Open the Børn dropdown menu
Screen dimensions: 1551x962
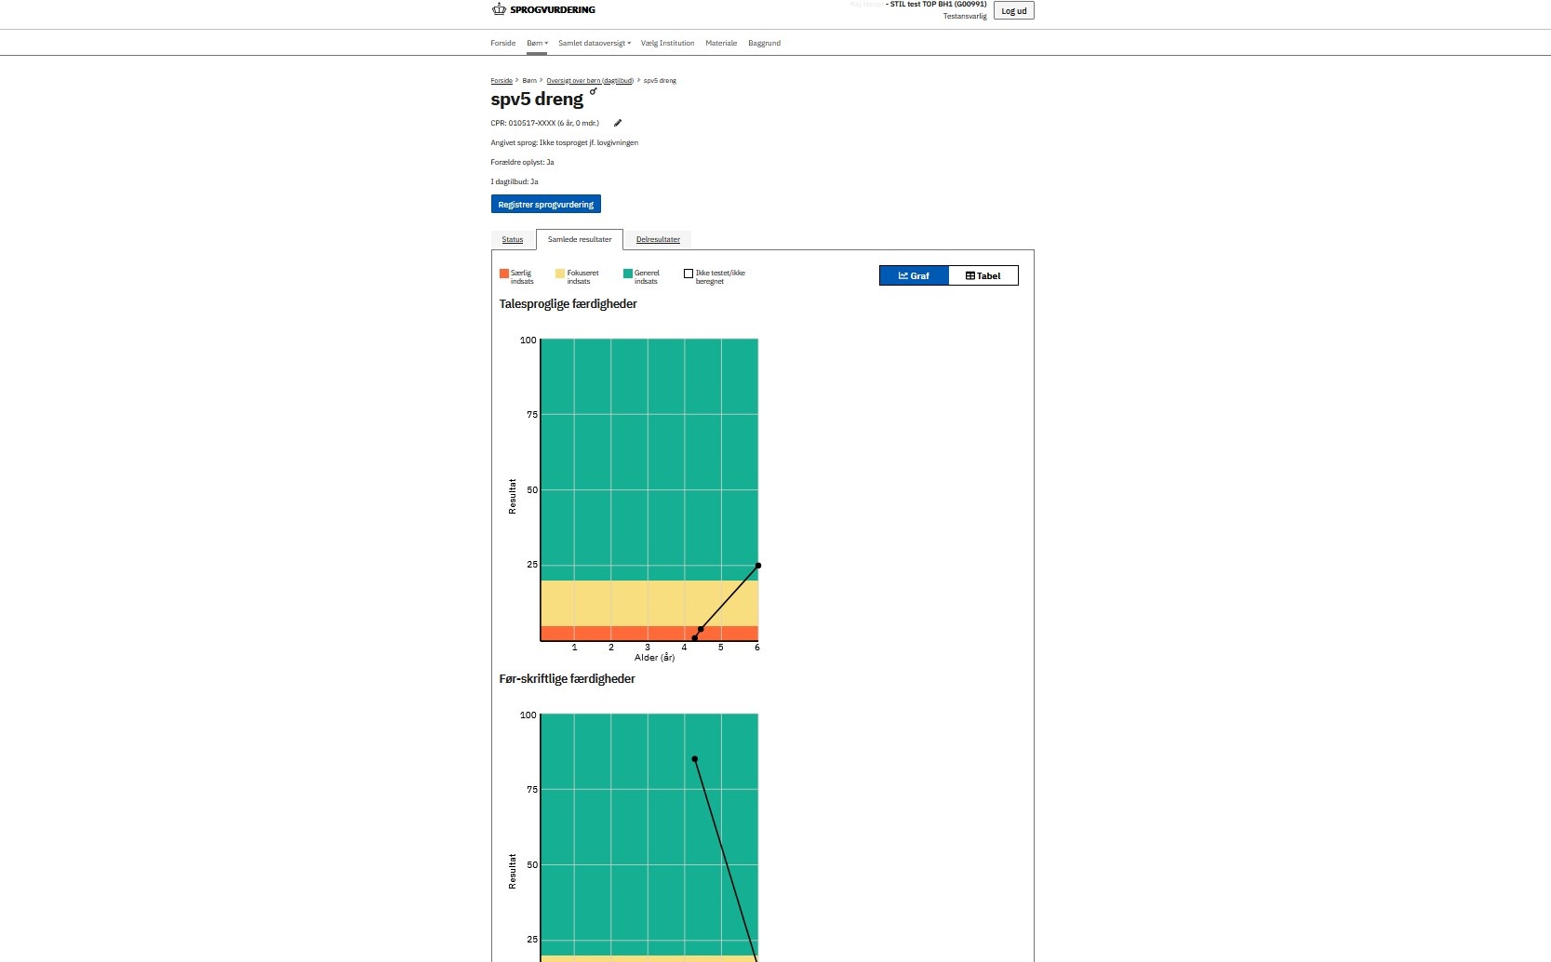pos(538,43)
